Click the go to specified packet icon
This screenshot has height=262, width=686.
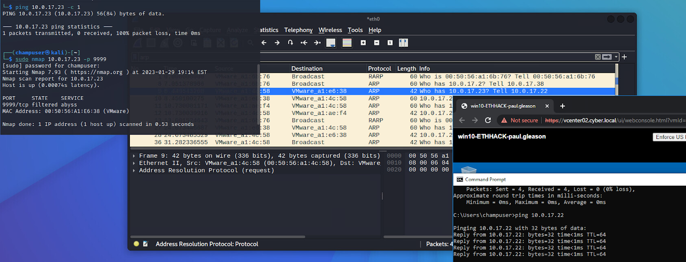pyautogui.click(x=290, y=42)
